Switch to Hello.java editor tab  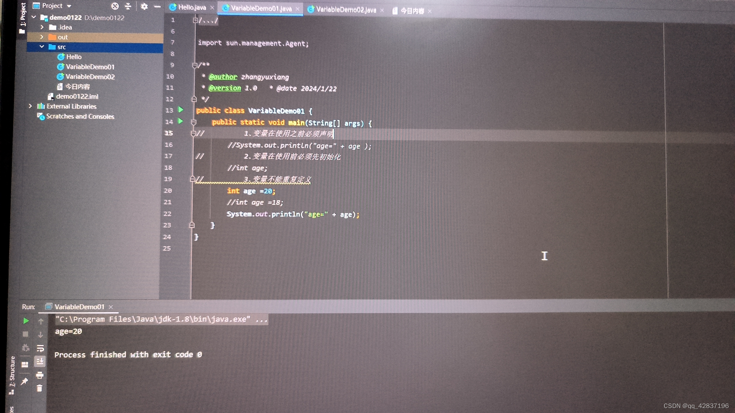(x=192, y=7)
